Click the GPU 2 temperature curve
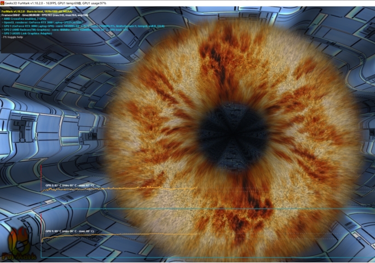 (119, 189)
